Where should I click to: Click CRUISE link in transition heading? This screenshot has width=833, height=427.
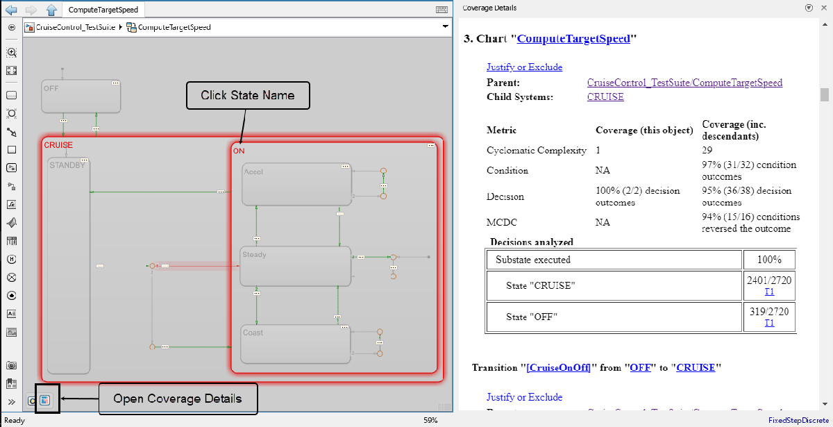(696, 367)
